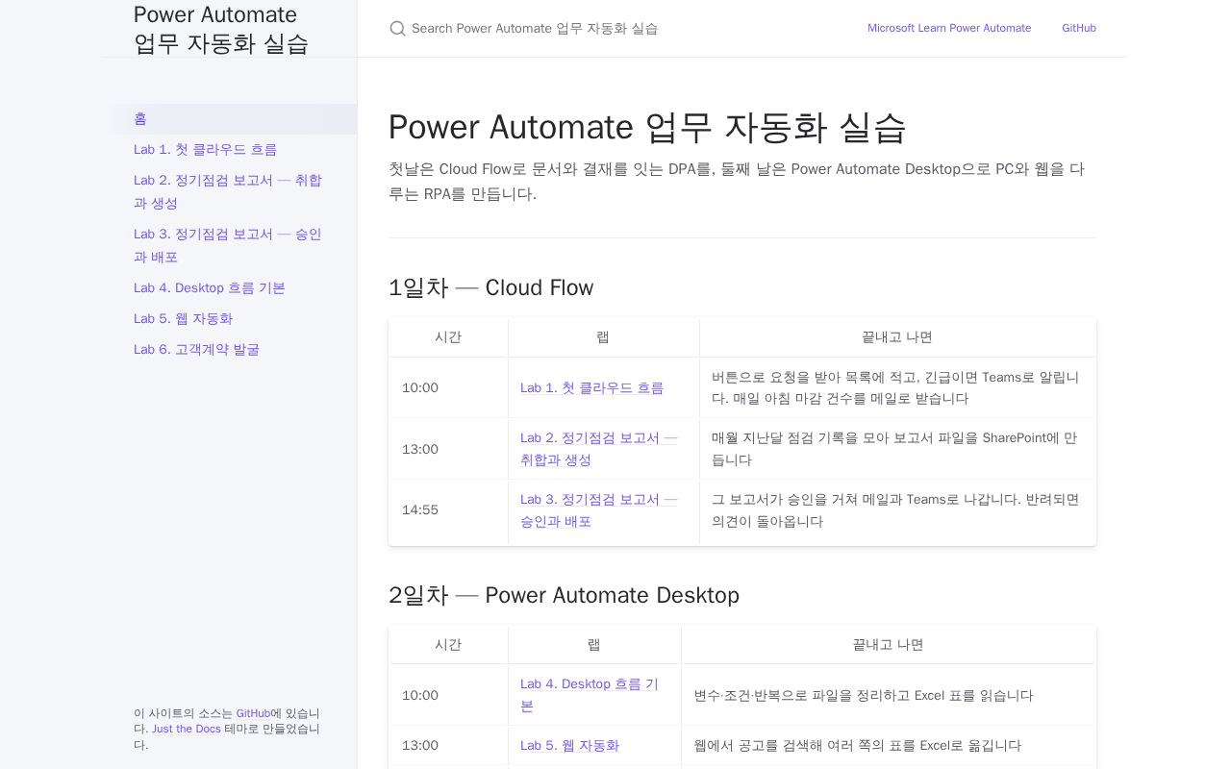The height and width of the screenshot is (769, 1231).
Task: Follow the Lab 4. Desktop 흐름 기본 table link
Action: point(590,695)
